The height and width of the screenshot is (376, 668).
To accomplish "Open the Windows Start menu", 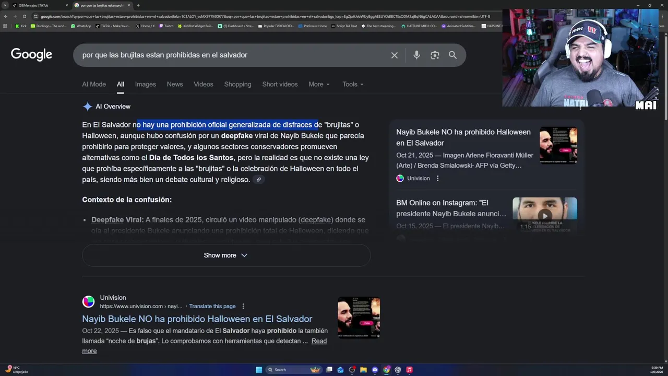I will pos(259,370).
